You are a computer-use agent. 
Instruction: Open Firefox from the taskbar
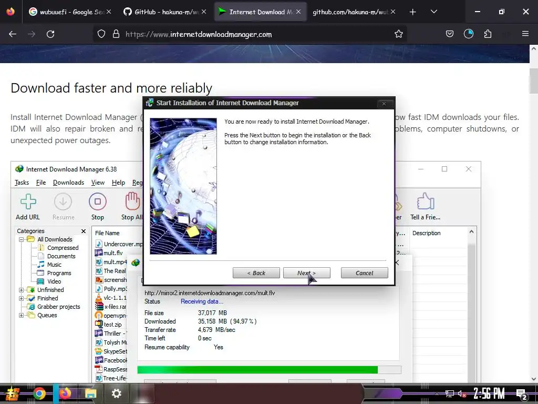coord(65,393)
